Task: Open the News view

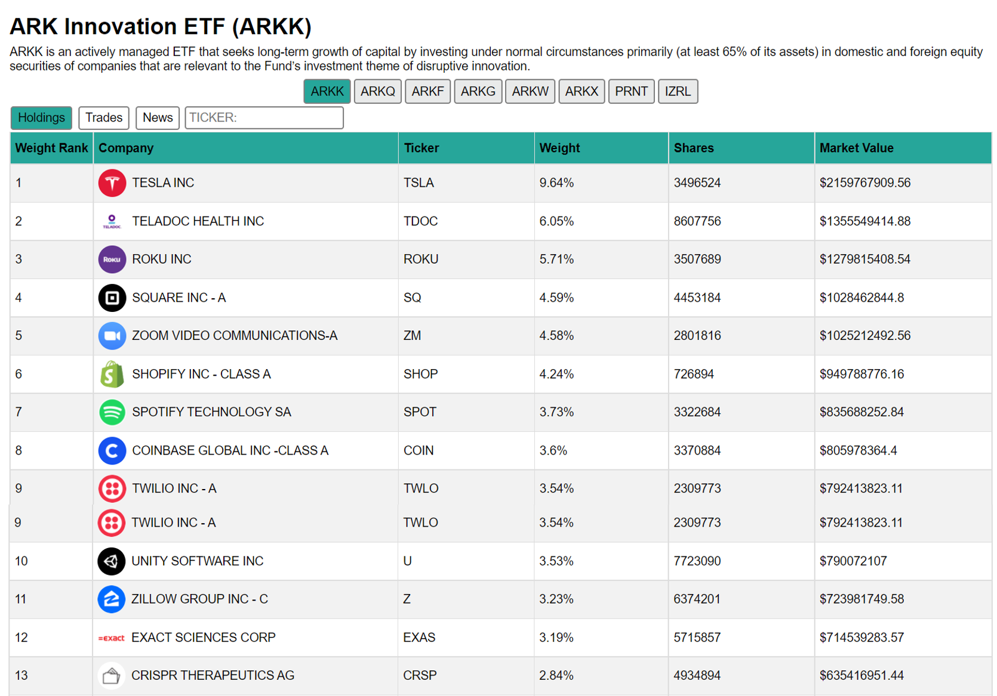Action: tap(158, 117)
